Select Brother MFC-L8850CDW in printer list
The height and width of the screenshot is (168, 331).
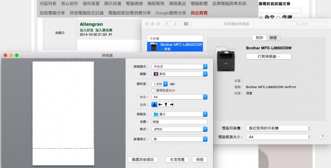click(x=175, y=47)
